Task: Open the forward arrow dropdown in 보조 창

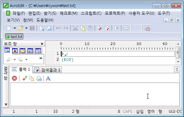Action: 26,60
